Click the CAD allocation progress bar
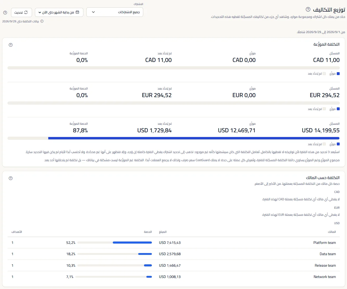This screenshot has width=347, height=289. (174, 68)
